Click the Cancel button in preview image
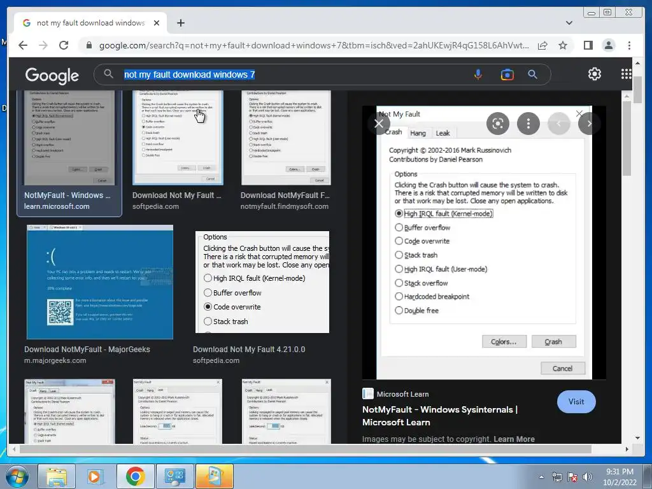Screen dimensions: 652x489 pyautogui.click(x=563, y=369)
